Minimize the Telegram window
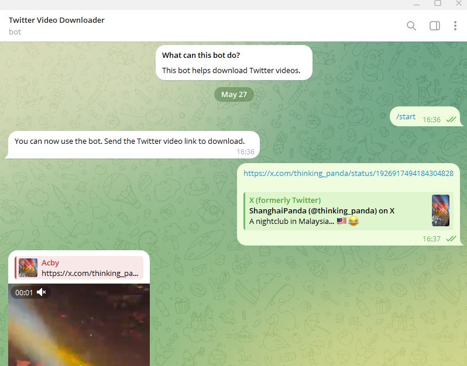Image resolution: width=467 pixels, height=366 pixels. (x=417, y=4)
